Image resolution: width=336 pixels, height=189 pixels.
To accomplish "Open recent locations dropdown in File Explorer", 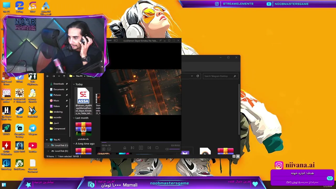I will click(x=59, y=76).
